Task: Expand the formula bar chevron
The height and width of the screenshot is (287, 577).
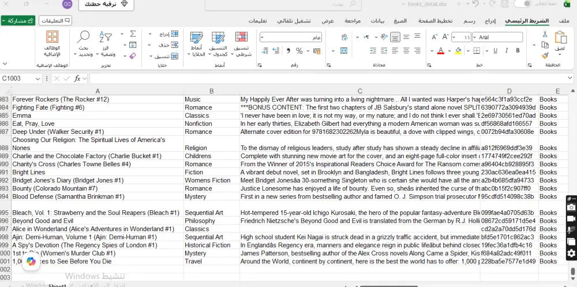Action: [x=569, y=79]
